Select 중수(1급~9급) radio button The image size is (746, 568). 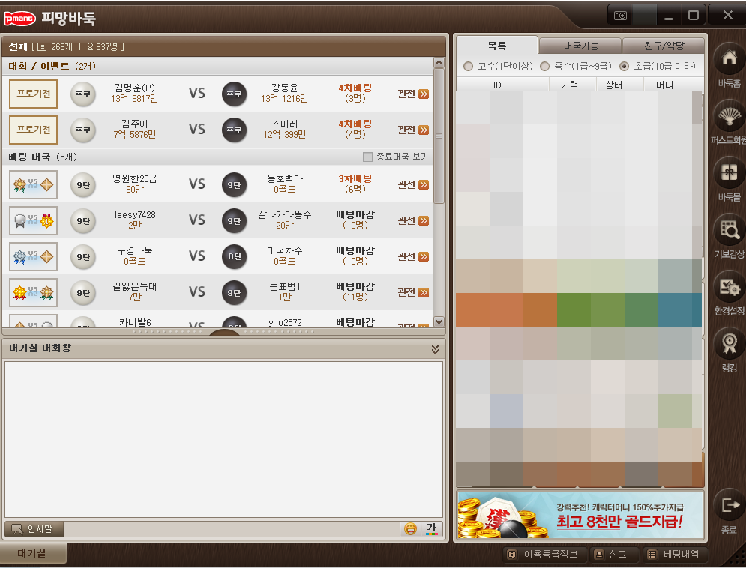tap(545, 66)
